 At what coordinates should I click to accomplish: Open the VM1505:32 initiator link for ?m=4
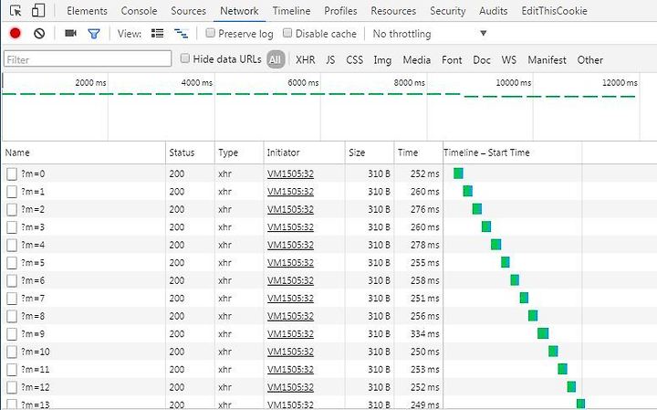tap(290, 246)
